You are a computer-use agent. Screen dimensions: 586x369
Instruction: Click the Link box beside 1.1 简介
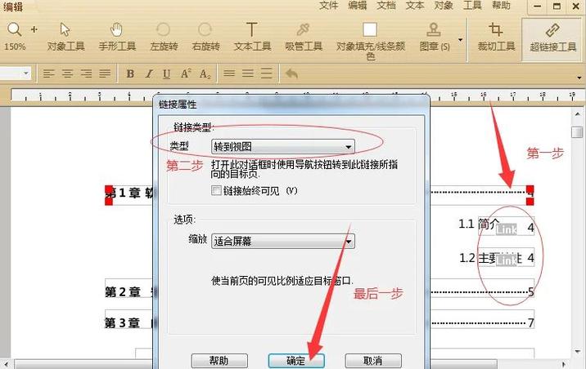click(507, 229)
